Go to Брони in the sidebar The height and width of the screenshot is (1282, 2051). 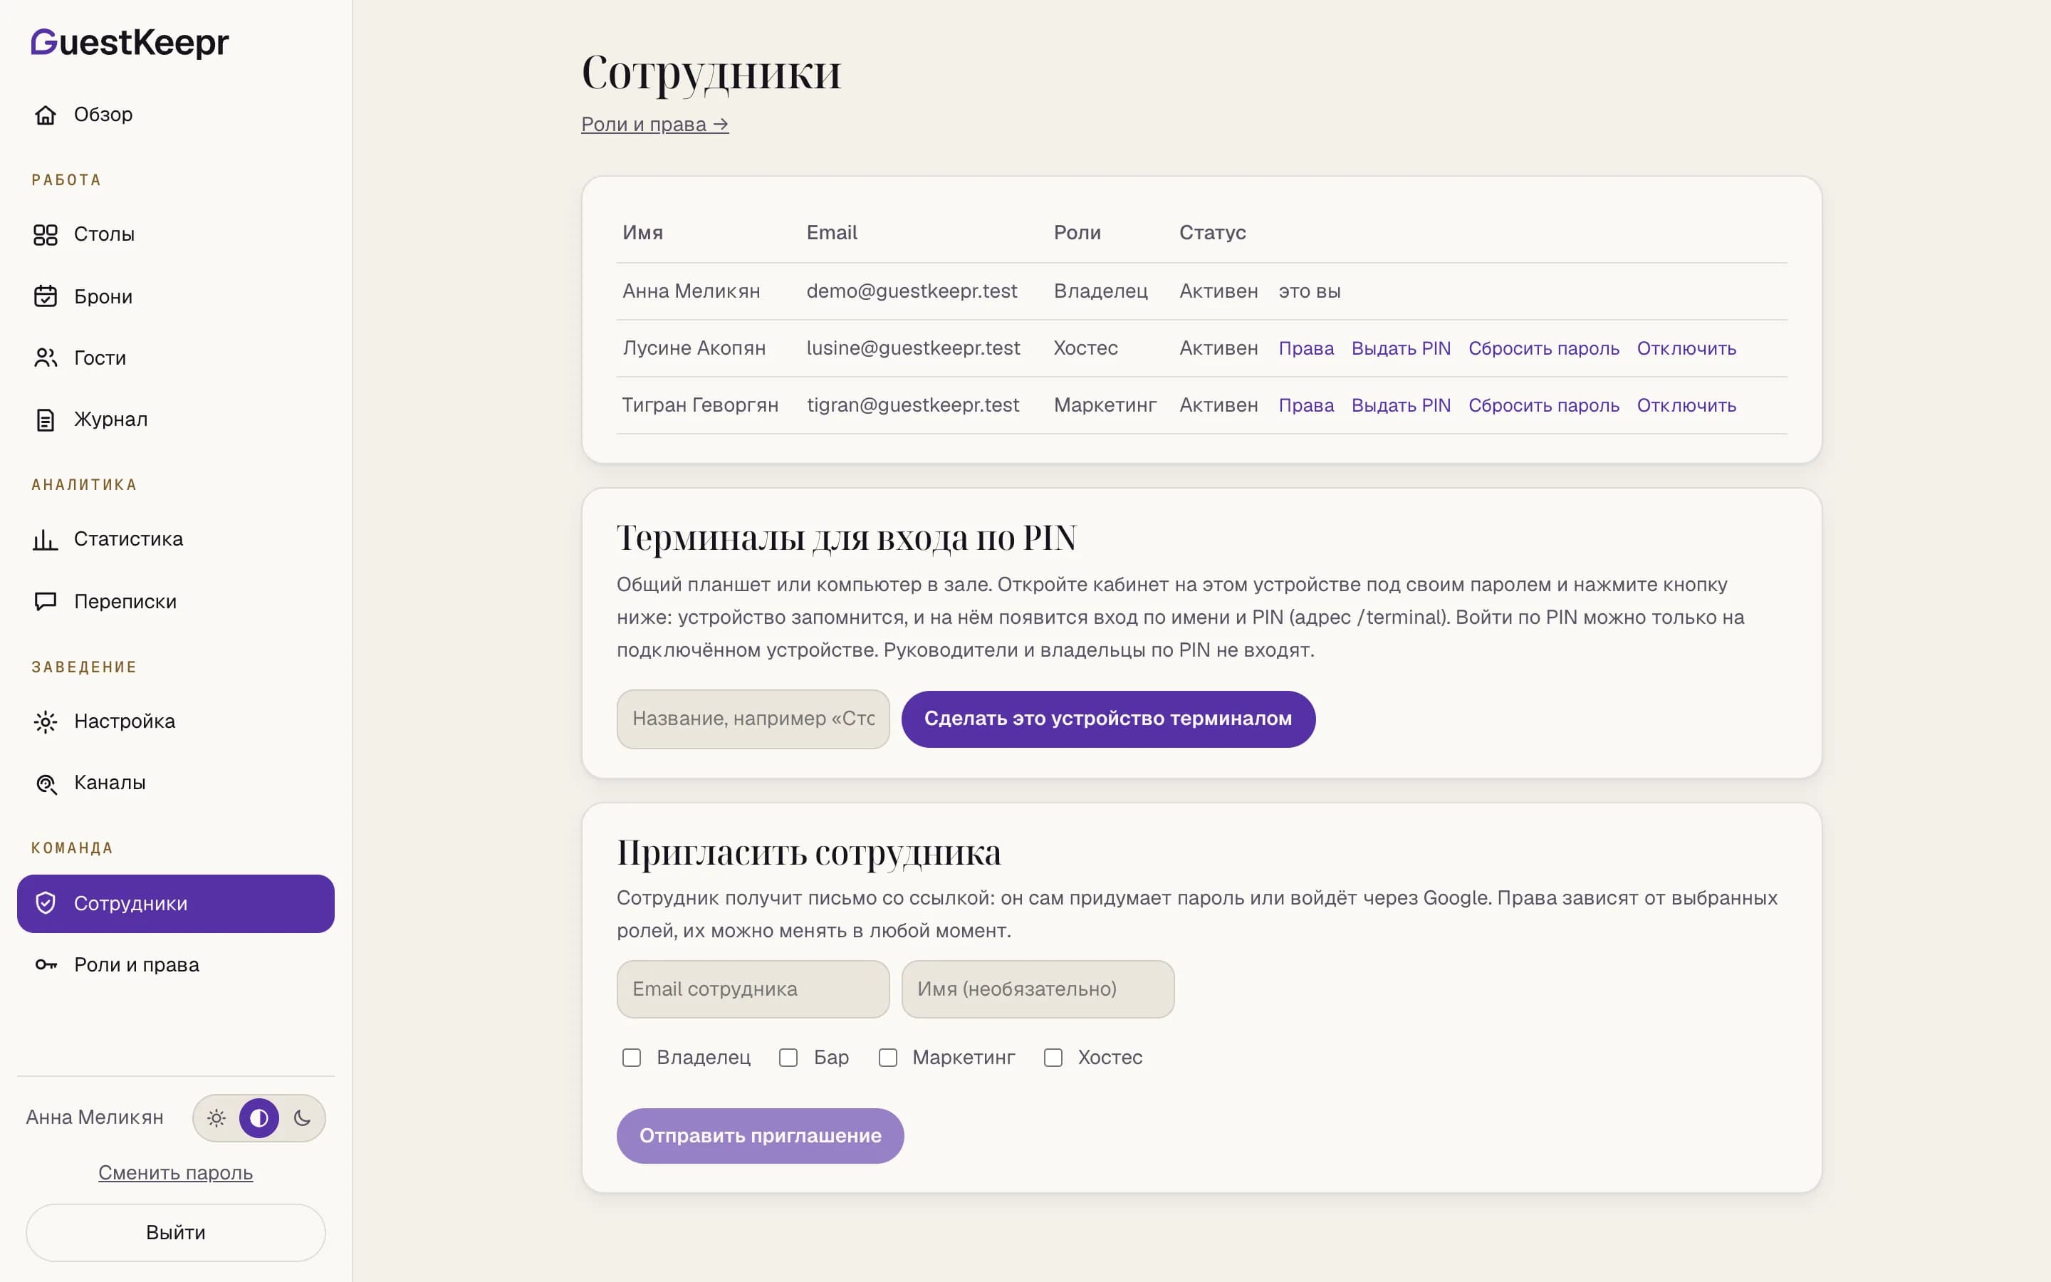[x=175, y=296]
